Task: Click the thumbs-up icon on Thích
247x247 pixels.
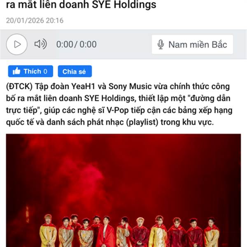Action: tap(16, 71)
